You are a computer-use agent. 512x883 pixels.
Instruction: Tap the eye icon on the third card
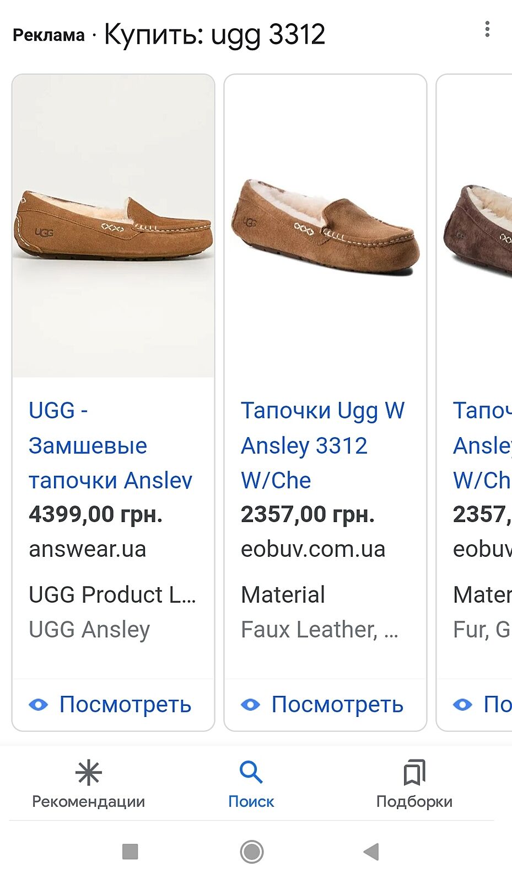click(462, 705)
